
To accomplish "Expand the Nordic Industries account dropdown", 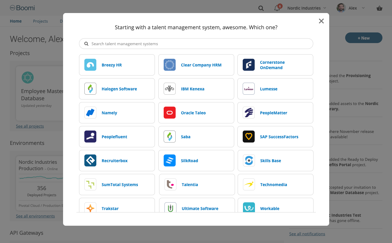I will 307,8.
